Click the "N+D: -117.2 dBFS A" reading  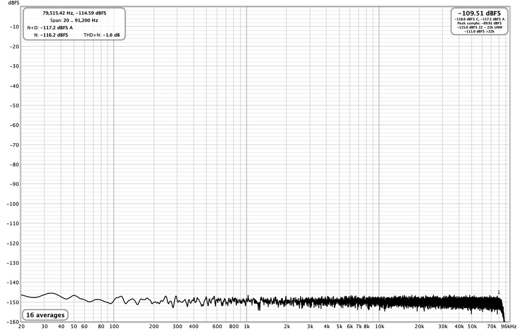pos(50,28)
